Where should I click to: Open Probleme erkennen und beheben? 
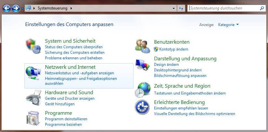click(x=74, y=58)
